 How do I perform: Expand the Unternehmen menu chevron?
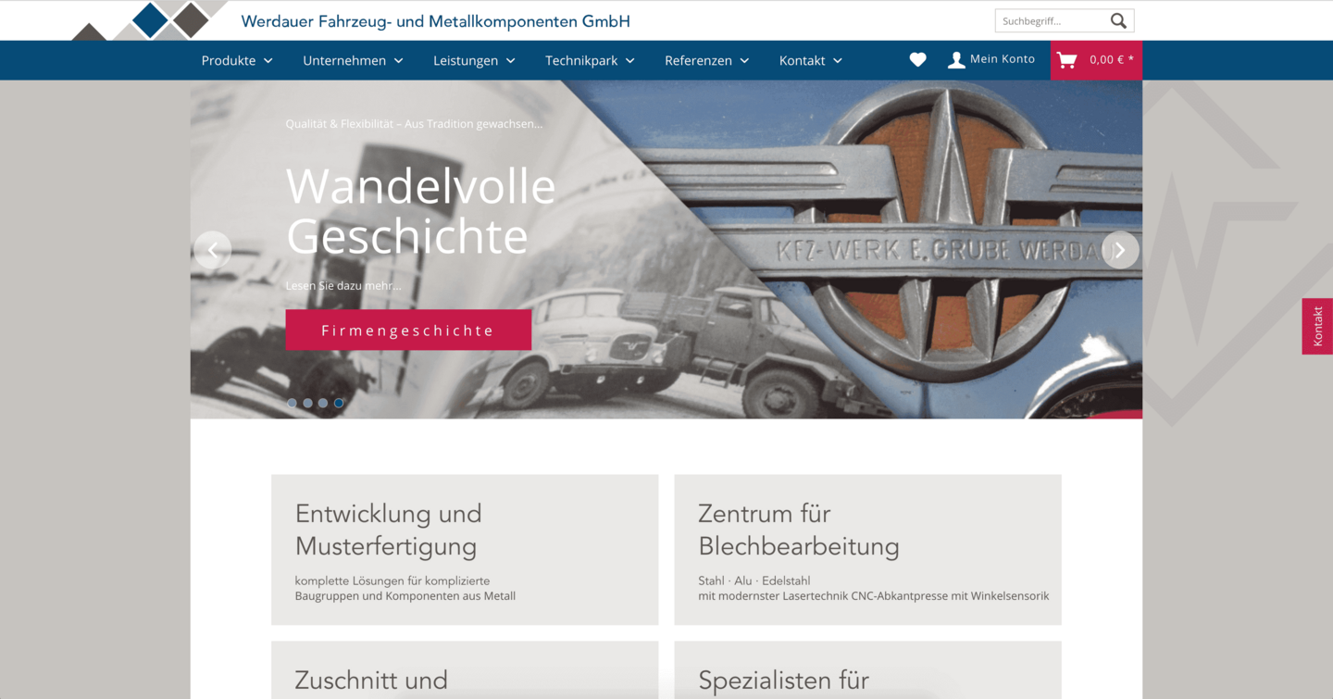[399, 61]
